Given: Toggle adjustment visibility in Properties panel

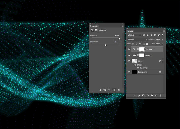Looking at the screenshot, I should pyautogui.click(x=114, y=90).
